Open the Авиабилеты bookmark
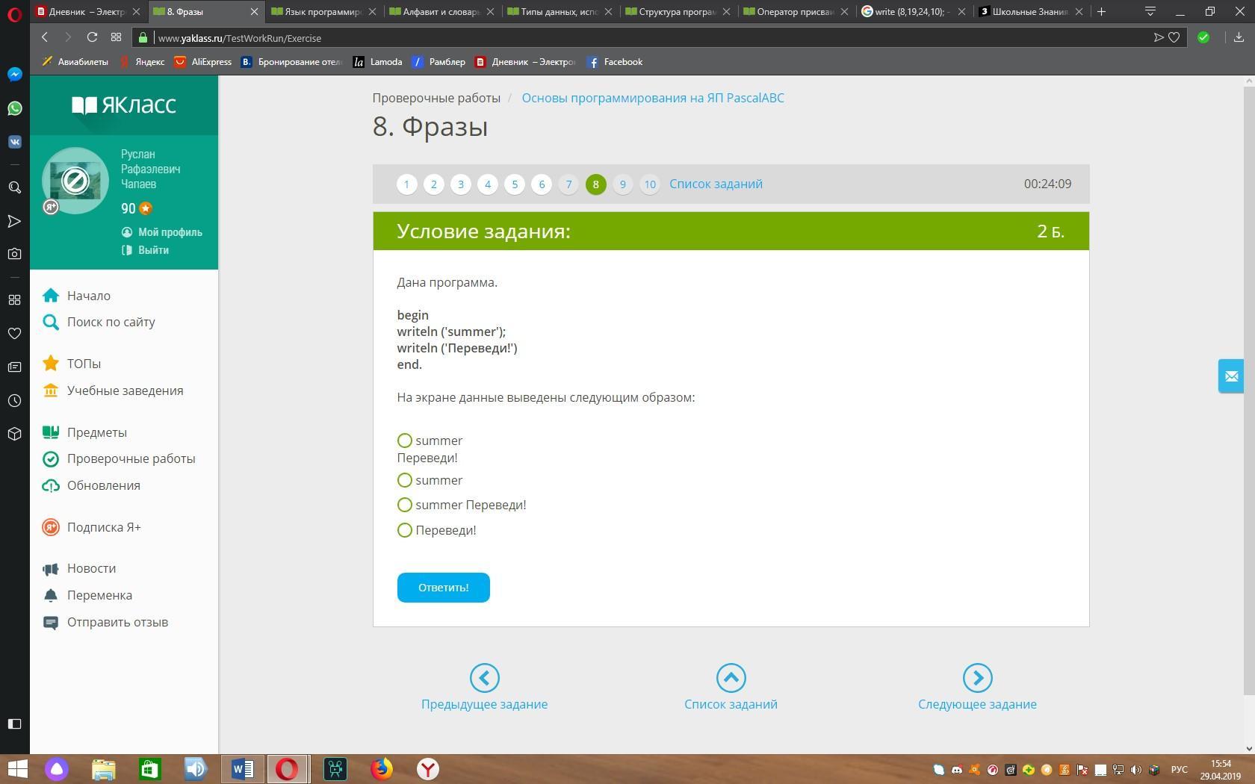The image size is (1255, 784). tap(75, 62)
